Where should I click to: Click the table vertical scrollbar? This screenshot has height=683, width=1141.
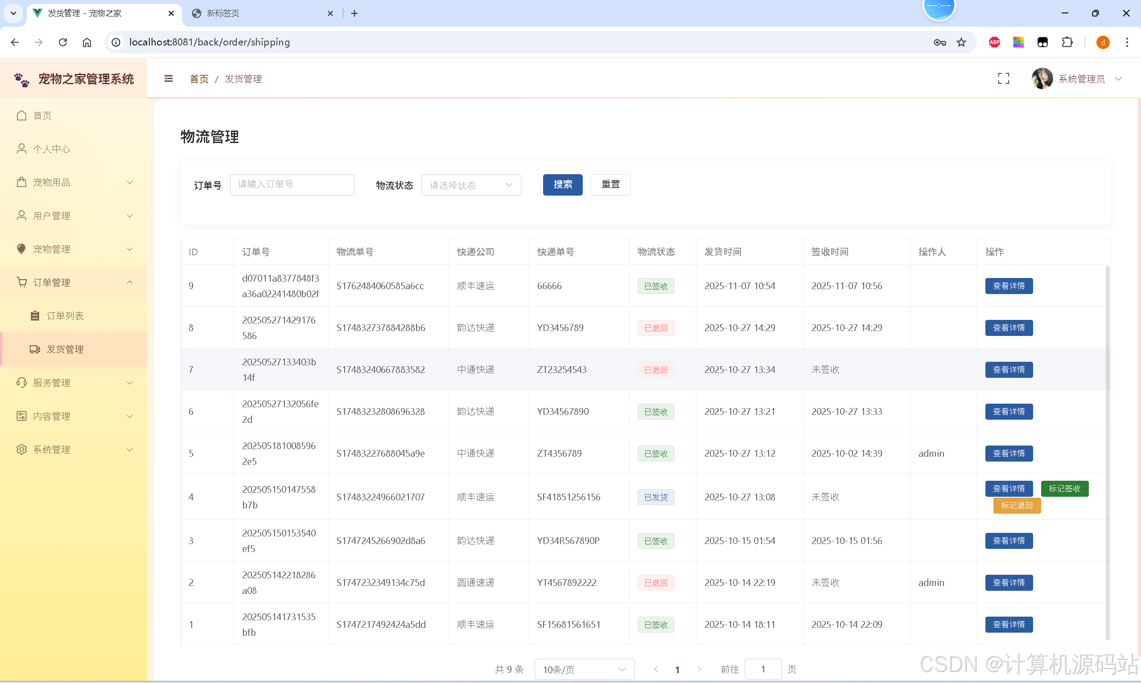[x=1108, y=452]
